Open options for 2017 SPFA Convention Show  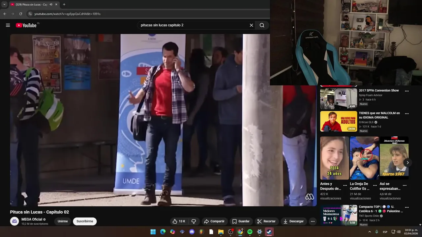click(407, 91)
